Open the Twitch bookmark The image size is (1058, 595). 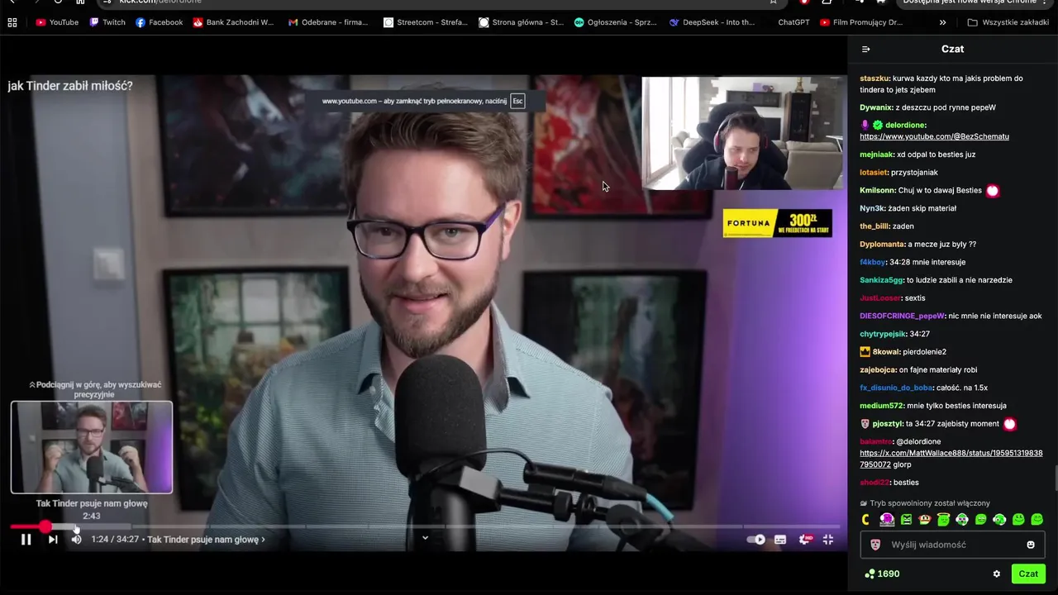pos(107,22)
